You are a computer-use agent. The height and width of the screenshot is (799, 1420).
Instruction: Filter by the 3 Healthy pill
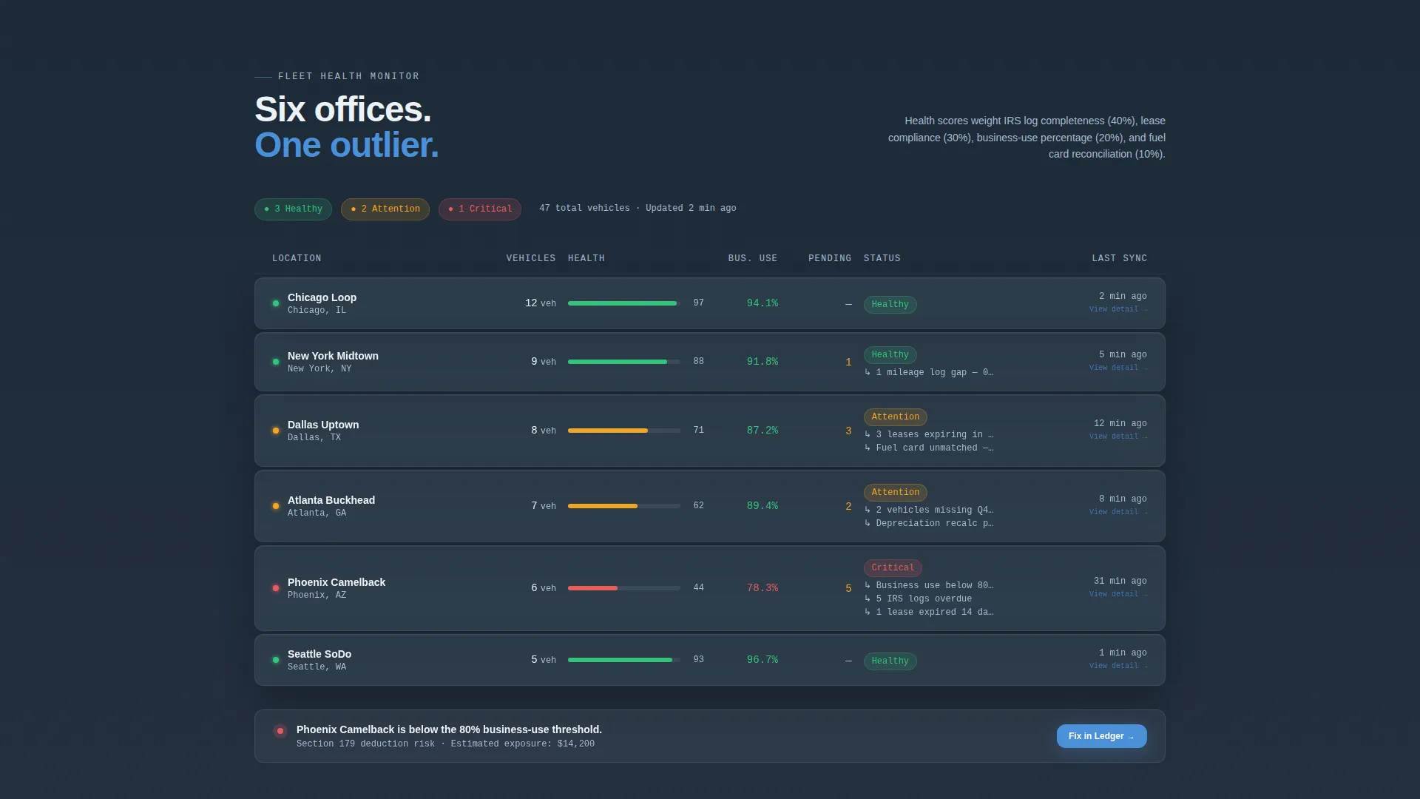pos(293,209)
